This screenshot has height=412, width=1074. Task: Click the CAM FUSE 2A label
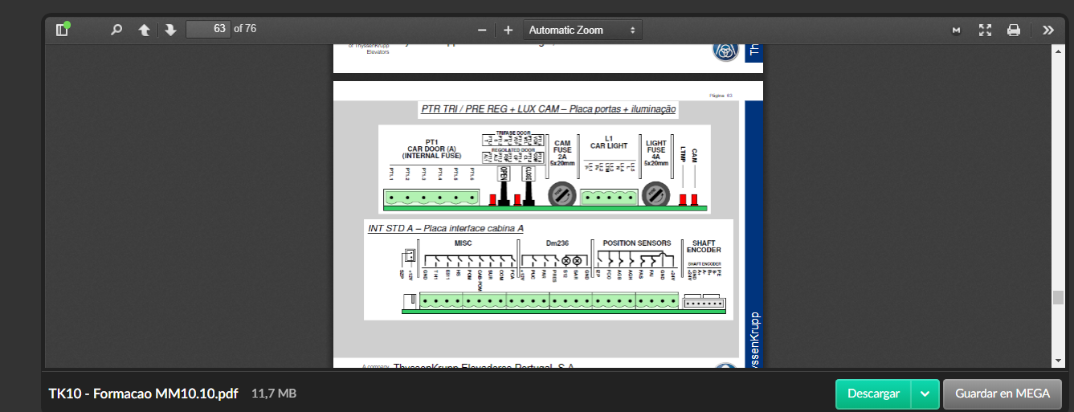click(562, 153)
